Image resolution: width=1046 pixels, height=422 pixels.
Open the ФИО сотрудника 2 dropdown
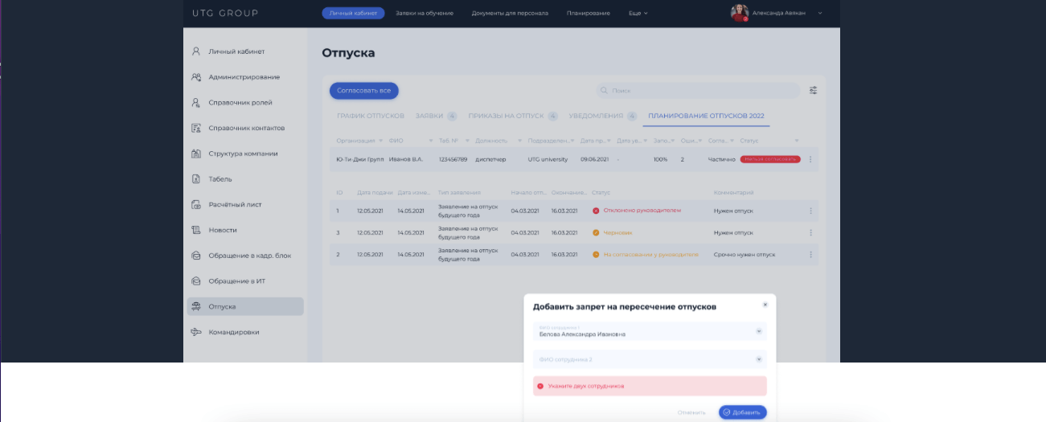pos(758,359)
